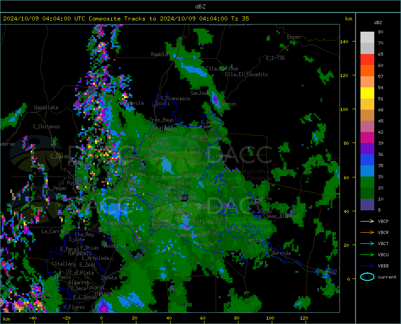
Task: Click the '65' value in dBZ legend
Action: [x=381, y=54]
